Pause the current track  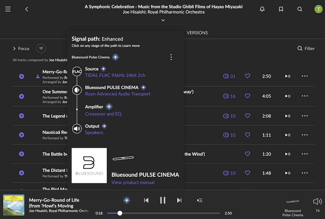(x=163, y=200)
